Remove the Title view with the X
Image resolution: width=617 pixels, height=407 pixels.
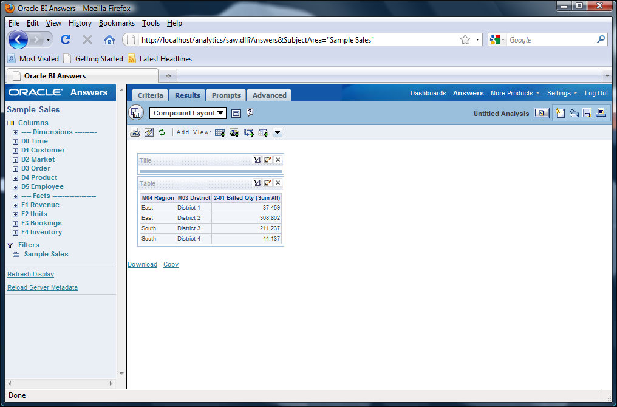(278, 160)
